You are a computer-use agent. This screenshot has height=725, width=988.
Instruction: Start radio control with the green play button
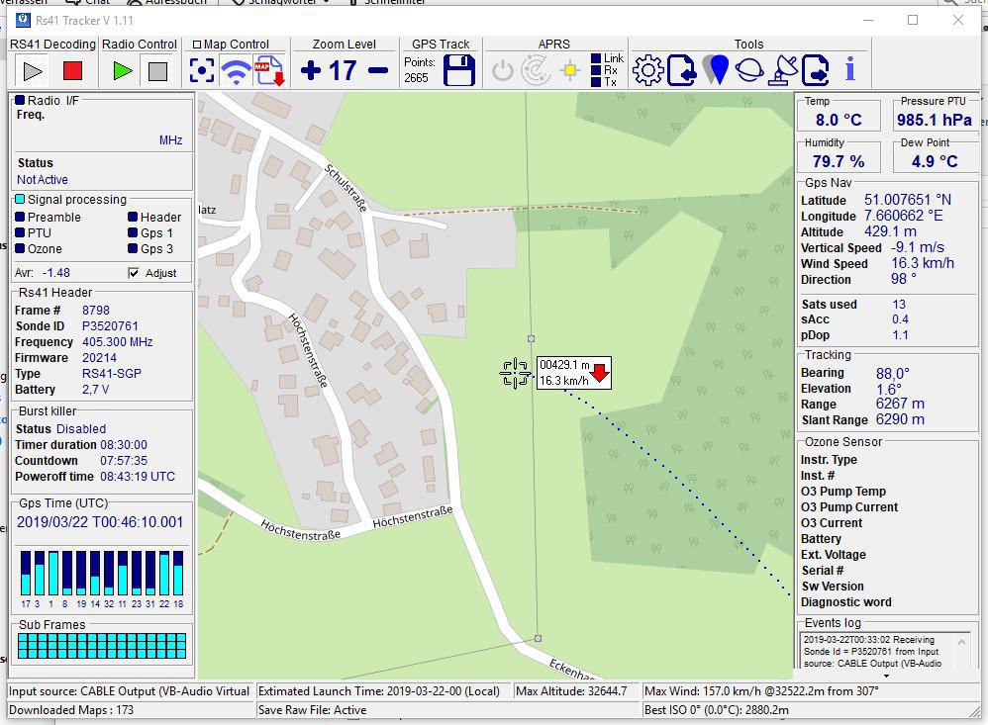click(123, 71)
